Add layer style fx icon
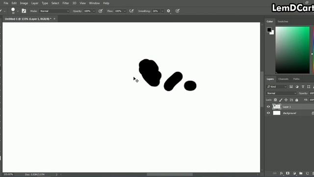 click(x=281, y=173)
